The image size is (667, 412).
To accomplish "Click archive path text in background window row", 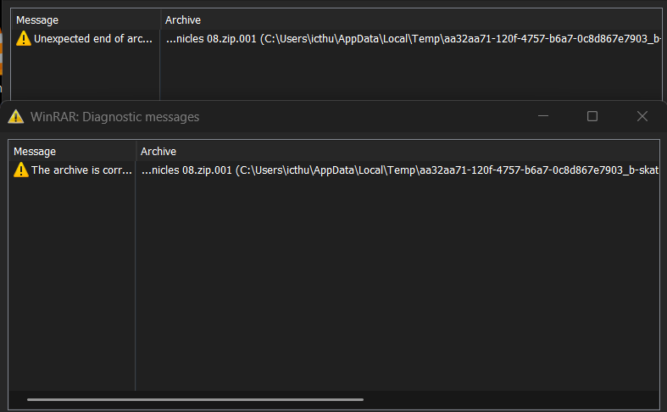I will (413, 39).
